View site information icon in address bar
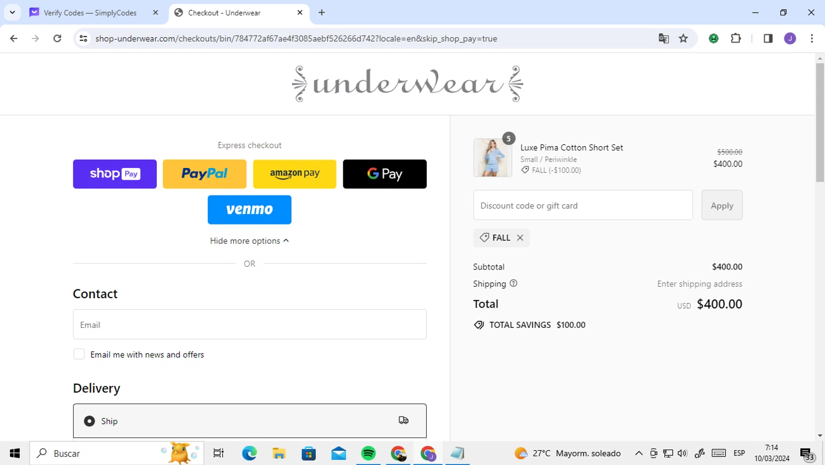Screen dimensions: 825x465 (x=84, y=38)
